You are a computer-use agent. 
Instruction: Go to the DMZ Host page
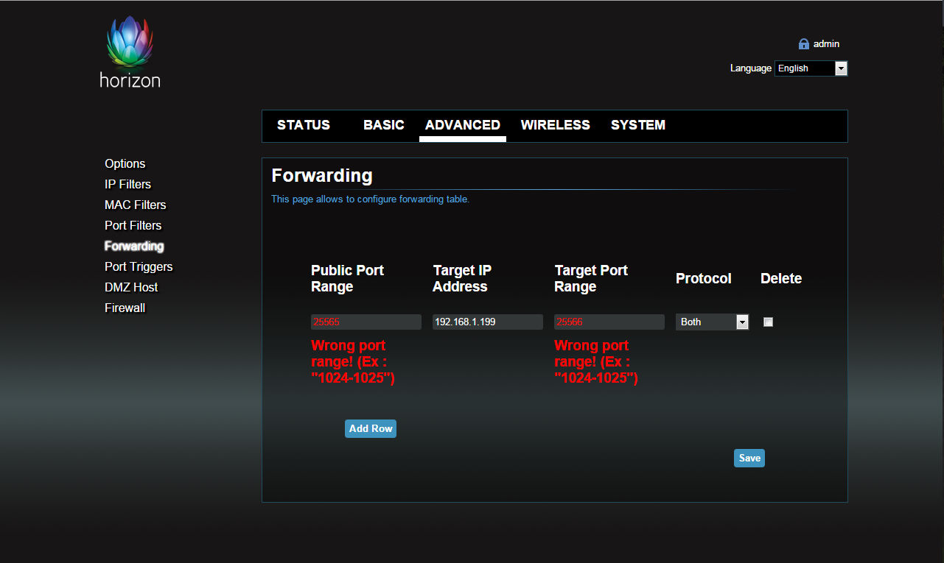(131, 288)
